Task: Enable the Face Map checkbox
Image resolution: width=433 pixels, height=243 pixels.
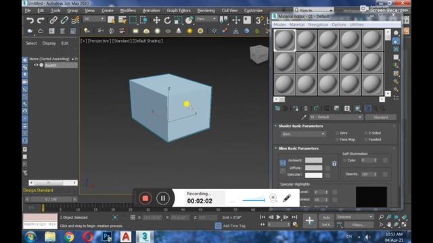Action: pos(337,140)
